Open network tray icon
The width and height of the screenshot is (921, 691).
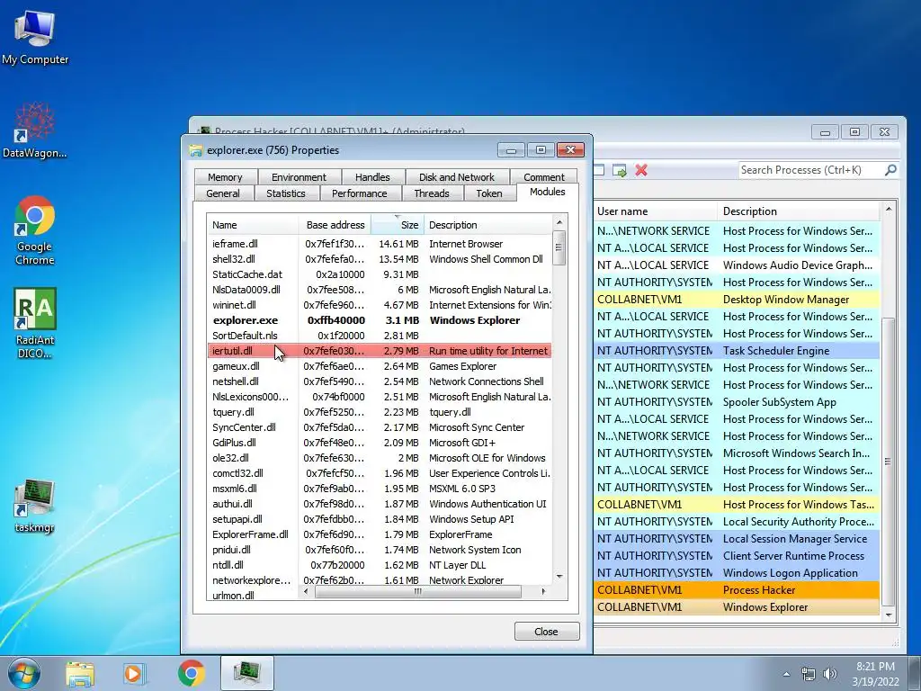(809, 674)
